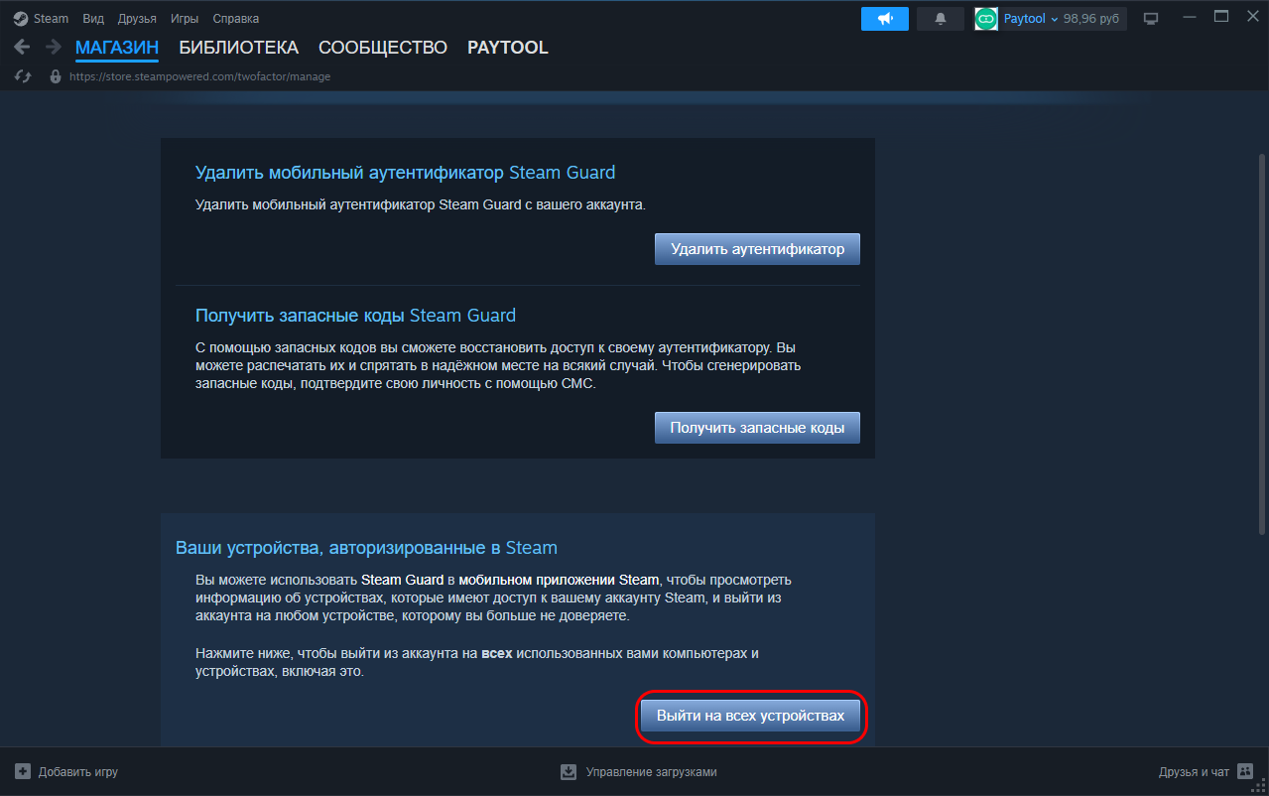Open the БИБЛИОТЕКА tab

click(238, 48)
